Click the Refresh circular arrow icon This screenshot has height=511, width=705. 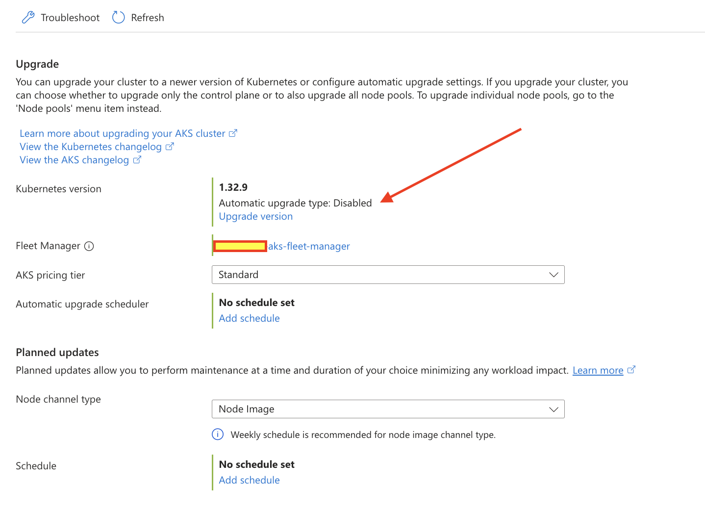point(119,18)
